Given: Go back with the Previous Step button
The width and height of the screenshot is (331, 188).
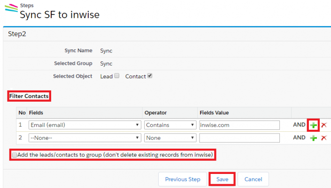Looking at the screenshot, I should [183, 179].
